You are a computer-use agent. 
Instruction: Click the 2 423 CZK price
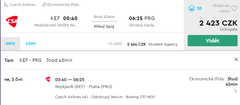tap(218, 23)
